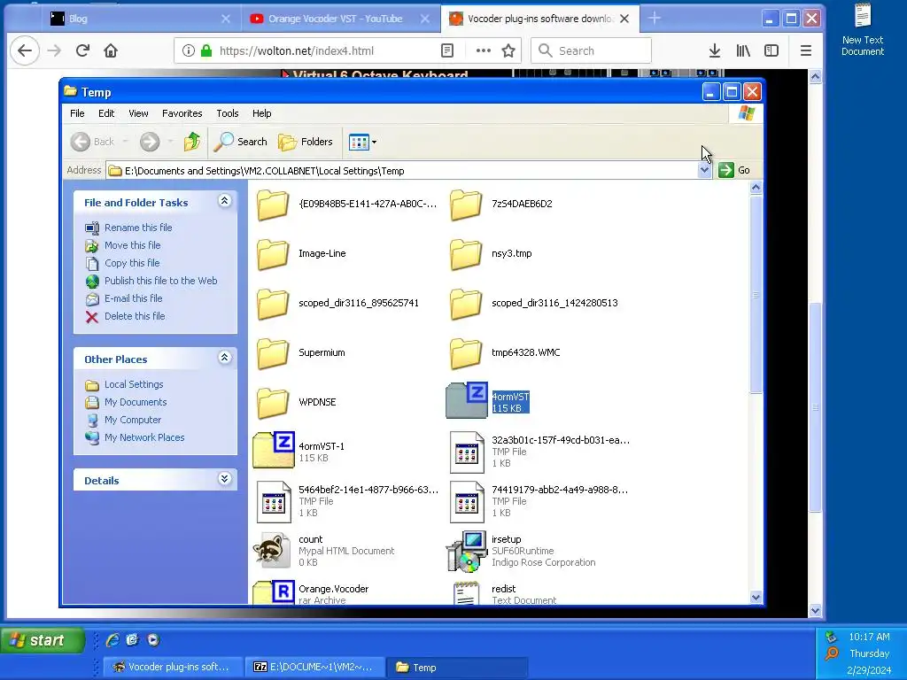Open the Search pane in Temp window
The width and height of the screenshot is (907, 680).
(x=240, y=142)
